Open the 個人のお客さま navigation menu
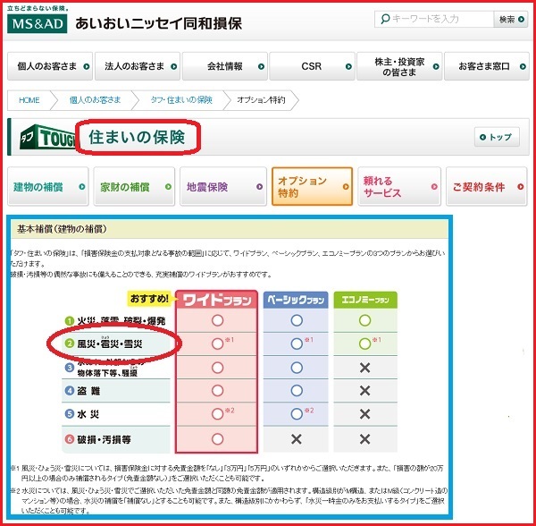Image resolution: width=536 pixels, height=526 pixels. 52,66
